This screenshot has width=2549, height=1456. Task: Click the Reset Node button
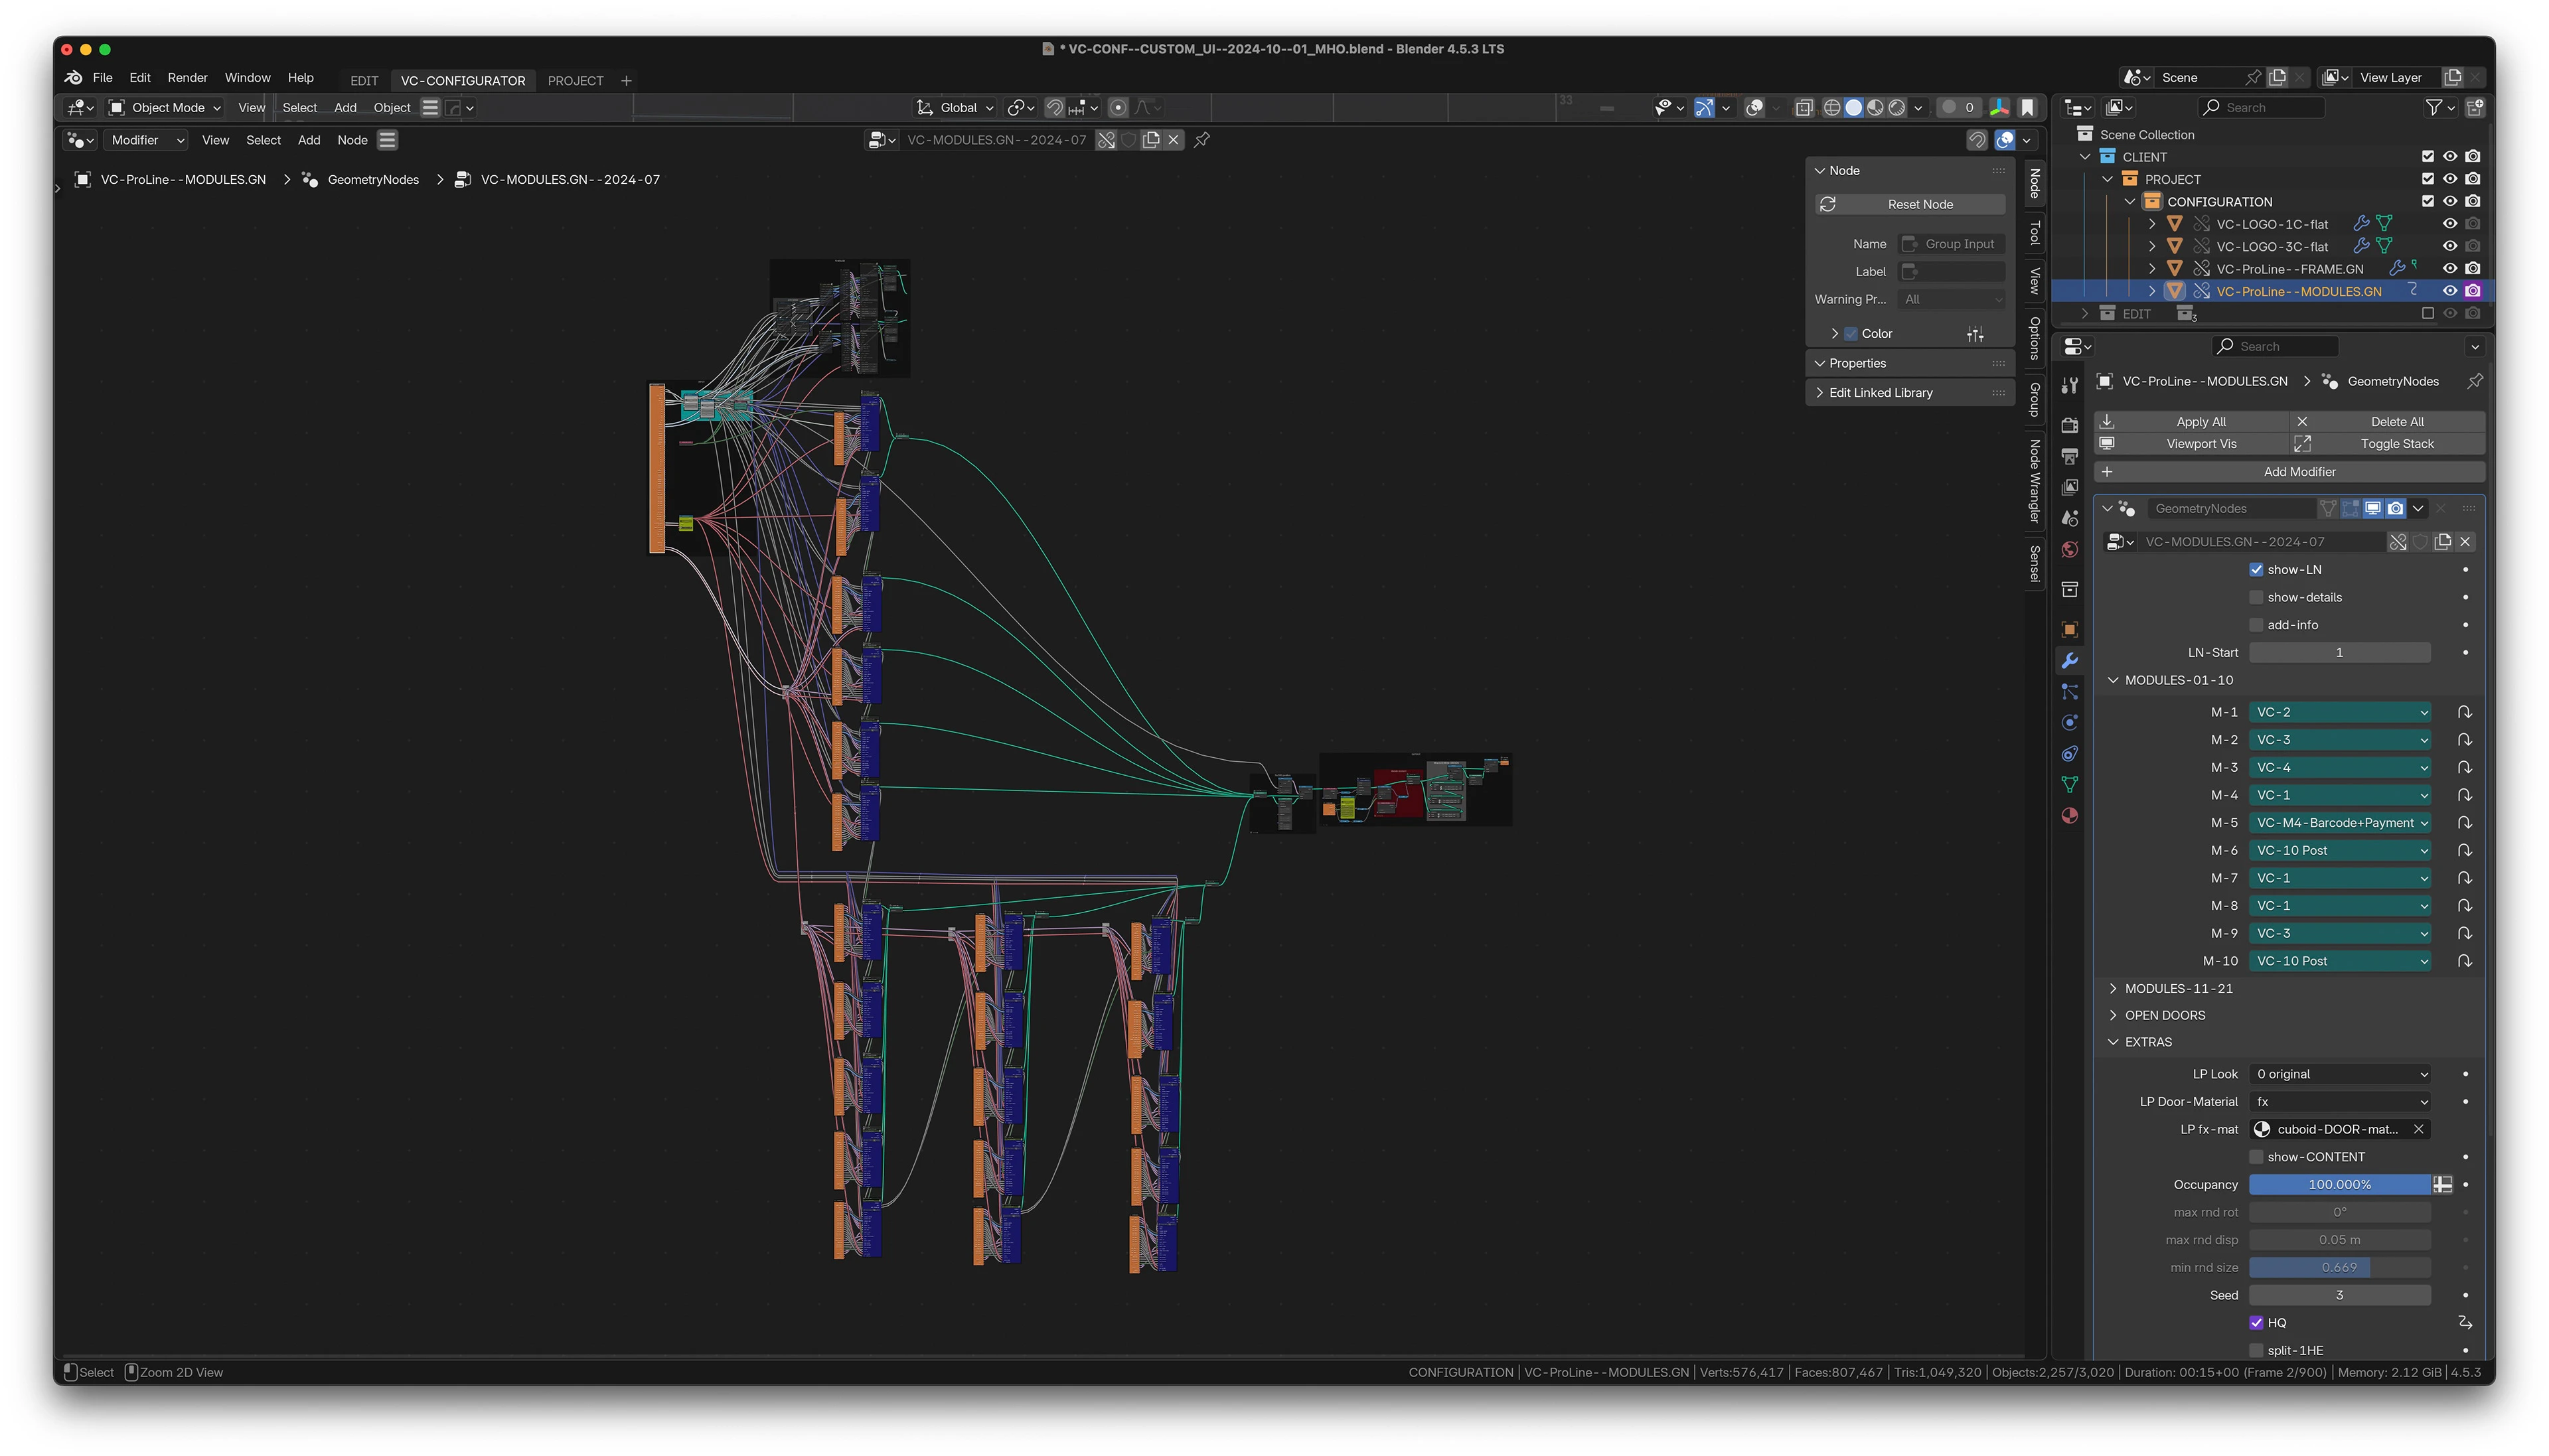[x=1910, y=204]
